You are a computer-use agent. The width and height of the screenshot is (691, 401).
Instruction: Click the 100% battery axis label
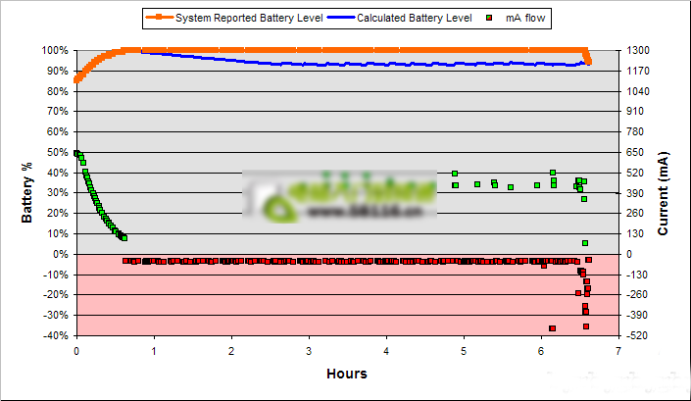[55, 50]
